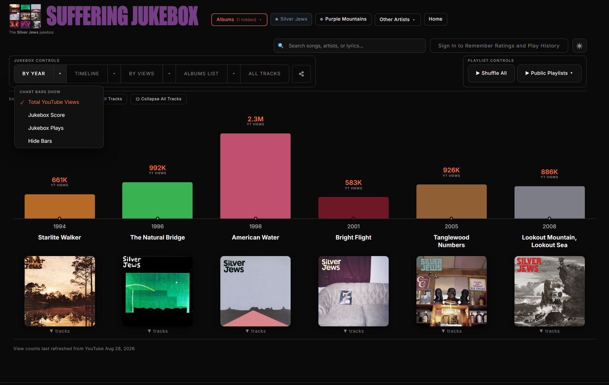Expand tracks under Lookout Mountain, Lookout Sea
This screenshot has width=609, height=385.
coord(549,331)
